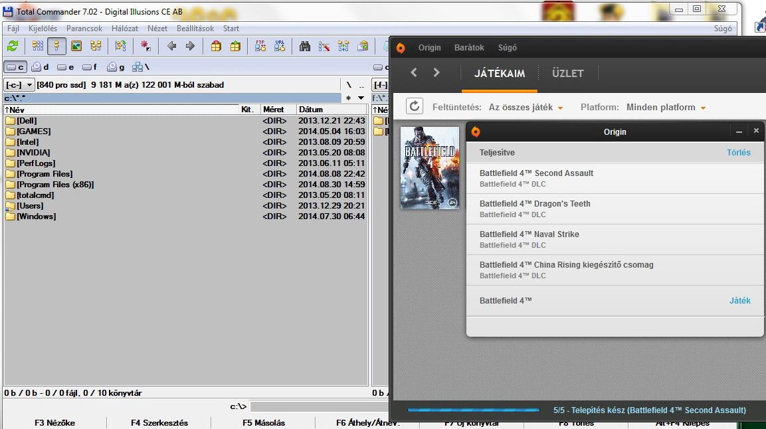Navigate forward using Origin's right chevron

click(x=436, y=73)
